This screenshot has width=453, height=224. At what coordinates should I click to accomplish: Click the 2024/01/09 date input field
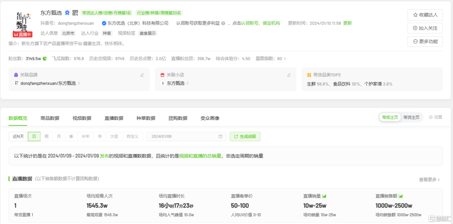[x=186, y=136]
